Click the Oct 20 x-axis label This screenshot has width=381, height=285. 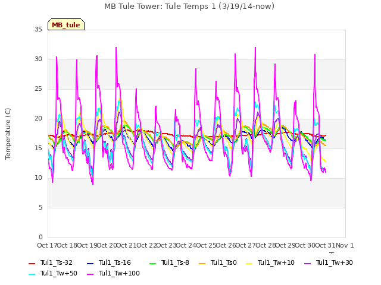click(x=107, y=245)
